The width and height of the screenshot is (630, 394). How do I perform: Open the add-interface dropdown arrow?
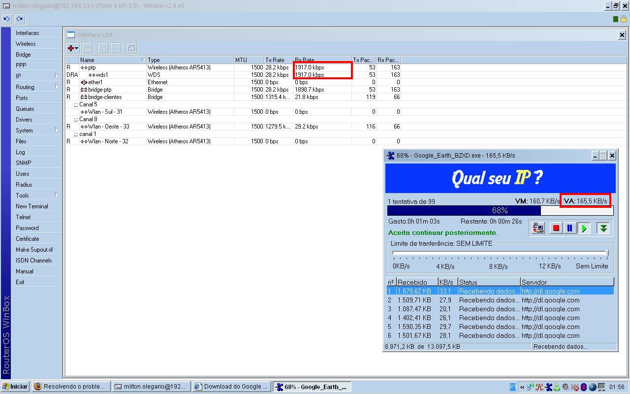pyautogui.click(x=77, y=48)
